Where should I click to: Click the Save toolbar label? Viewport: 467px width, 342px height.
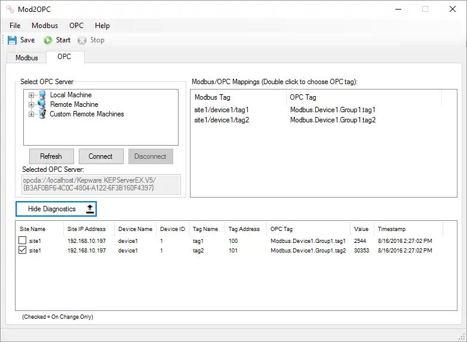27,40
